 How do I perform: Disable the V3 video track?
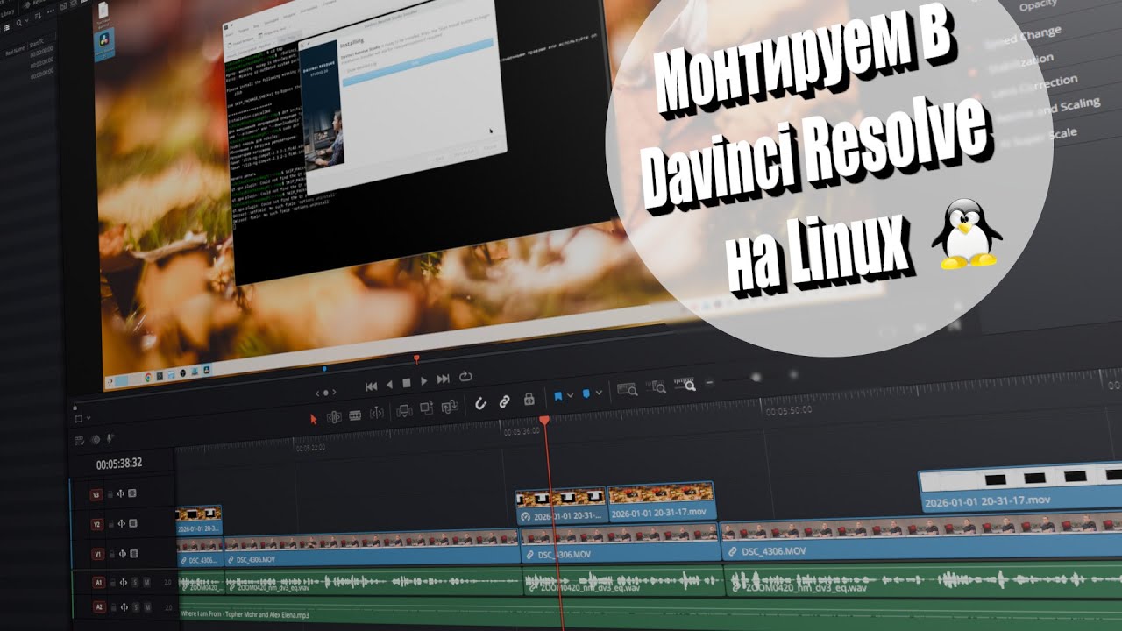pyautogui.click(x=132, y=493)
